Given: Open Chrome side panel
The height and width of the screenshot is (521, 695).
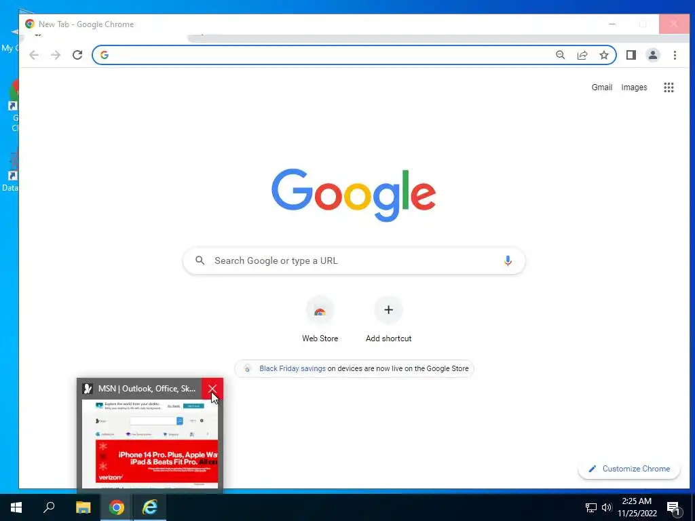Looking at the screenshot, I should 631,55.
